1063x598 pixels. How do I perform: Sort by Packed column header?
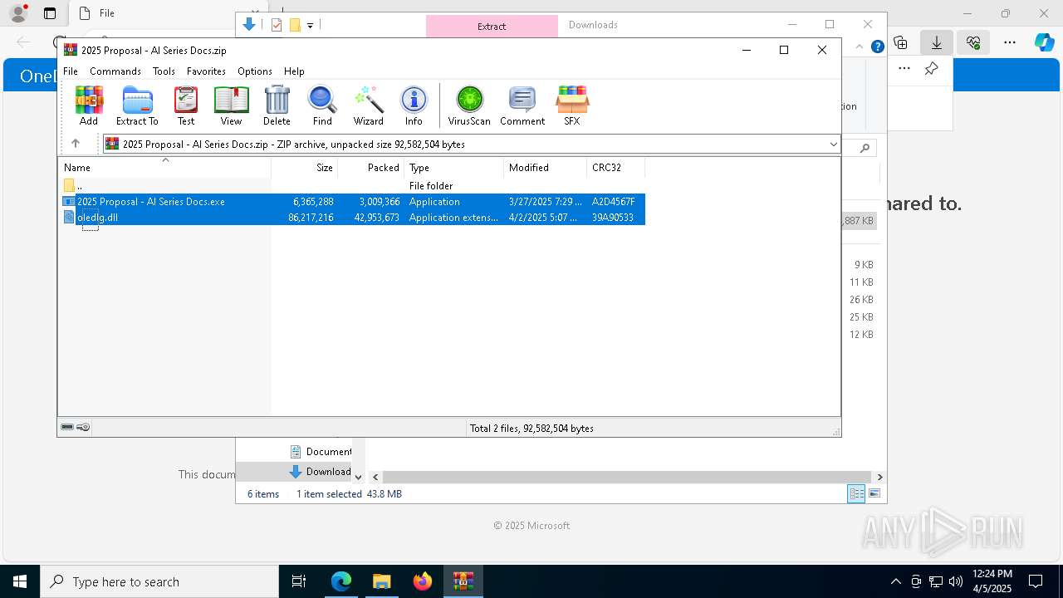(370, 168)
